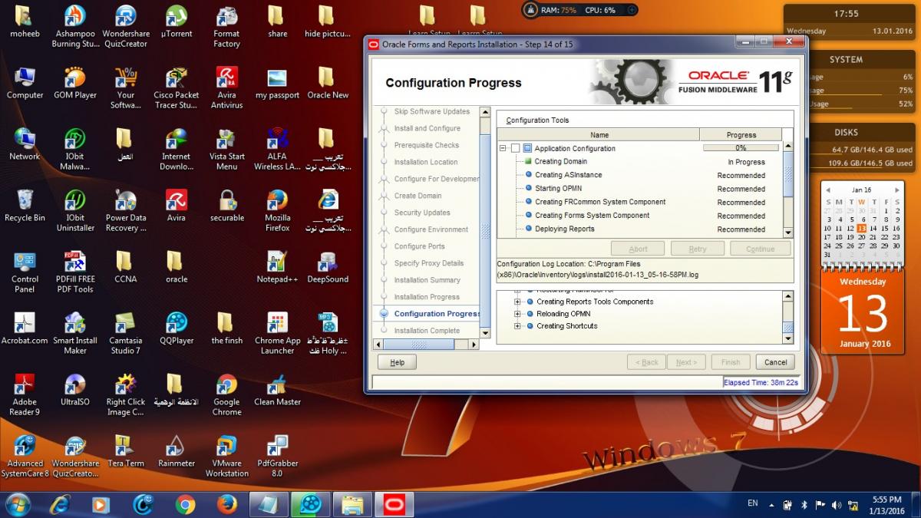
Task: Open Cisco Packet Tracer desktop icon
Action: tap(176, 79)
